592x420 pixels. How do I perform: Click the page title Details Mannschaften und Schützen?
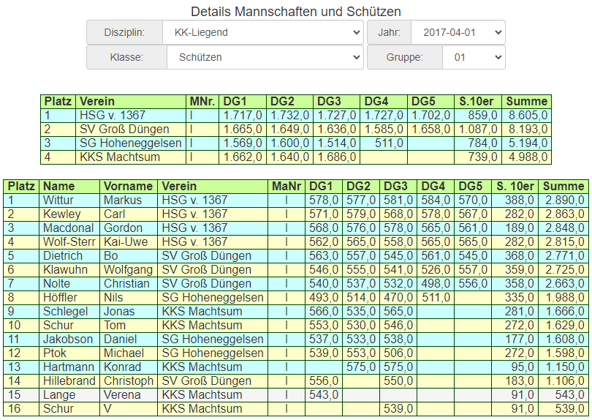(x=295, y=12)
